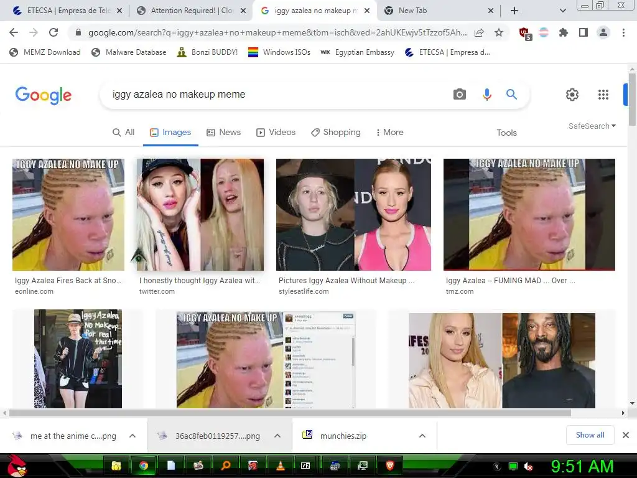Open the eonline.com image result

[x=68, y=215]
